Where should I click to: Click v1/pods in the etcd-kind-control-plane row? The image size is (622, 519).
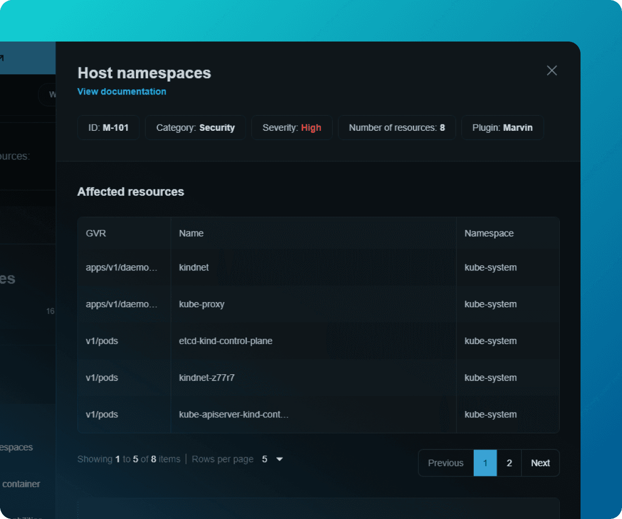[102, 341]
